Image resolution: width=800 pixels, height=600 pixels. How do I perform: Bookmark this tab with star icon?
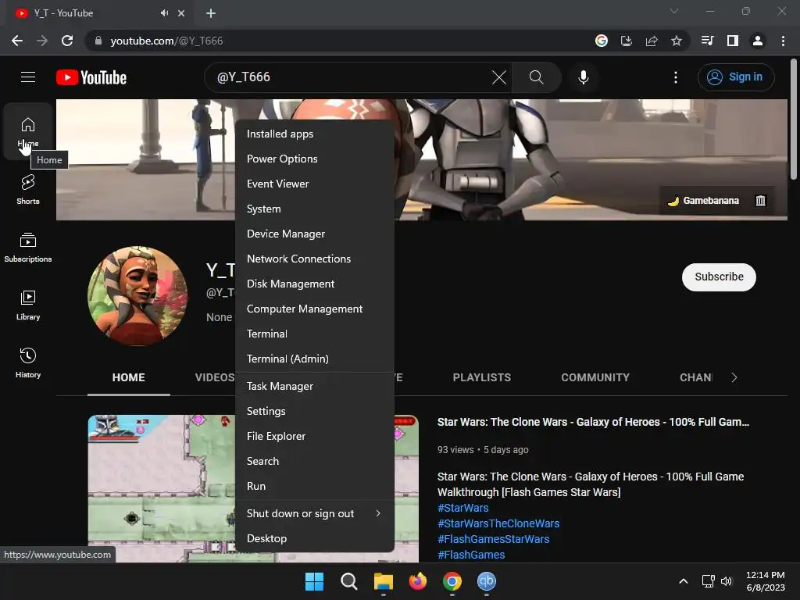pos(676,41)
